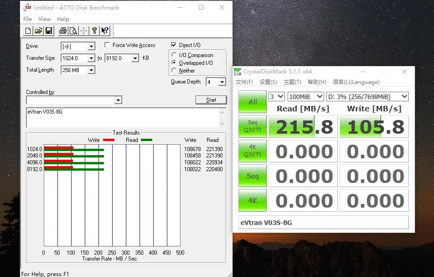434x277 pixels.
Task: Click description box scroll-down arrow
Action: pos(222,124)
